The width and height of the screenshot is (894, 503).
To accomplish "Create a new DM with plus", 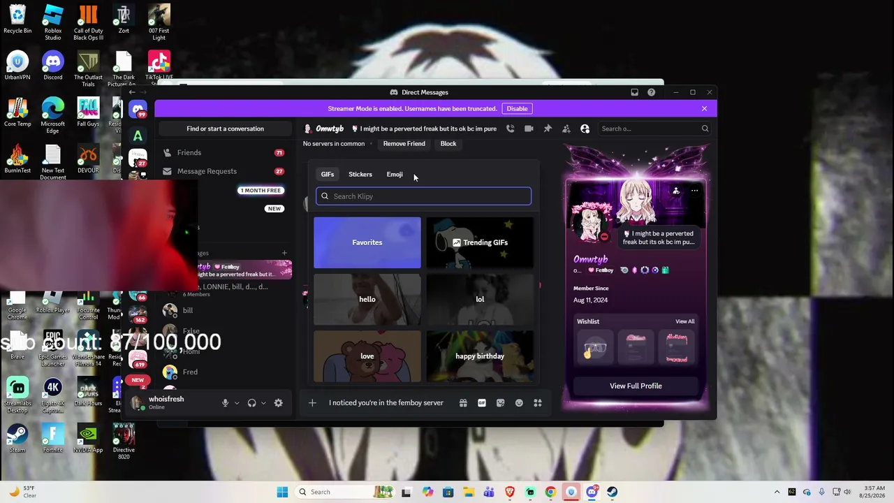I will point(284,253).
